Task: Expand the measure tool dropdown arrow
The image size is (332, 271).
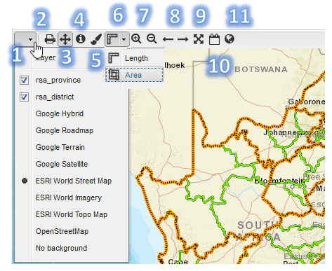Action: [124, 39]
